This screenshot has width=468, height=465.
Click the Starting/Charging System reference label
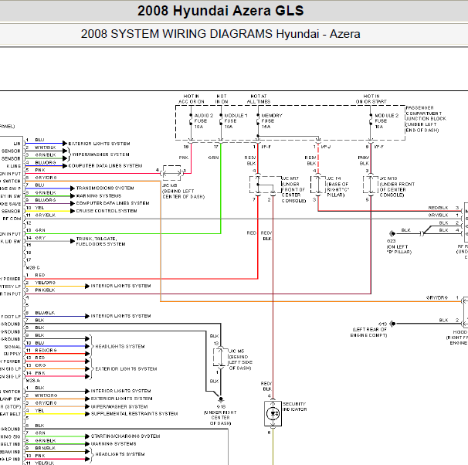[x=125, y=436]
